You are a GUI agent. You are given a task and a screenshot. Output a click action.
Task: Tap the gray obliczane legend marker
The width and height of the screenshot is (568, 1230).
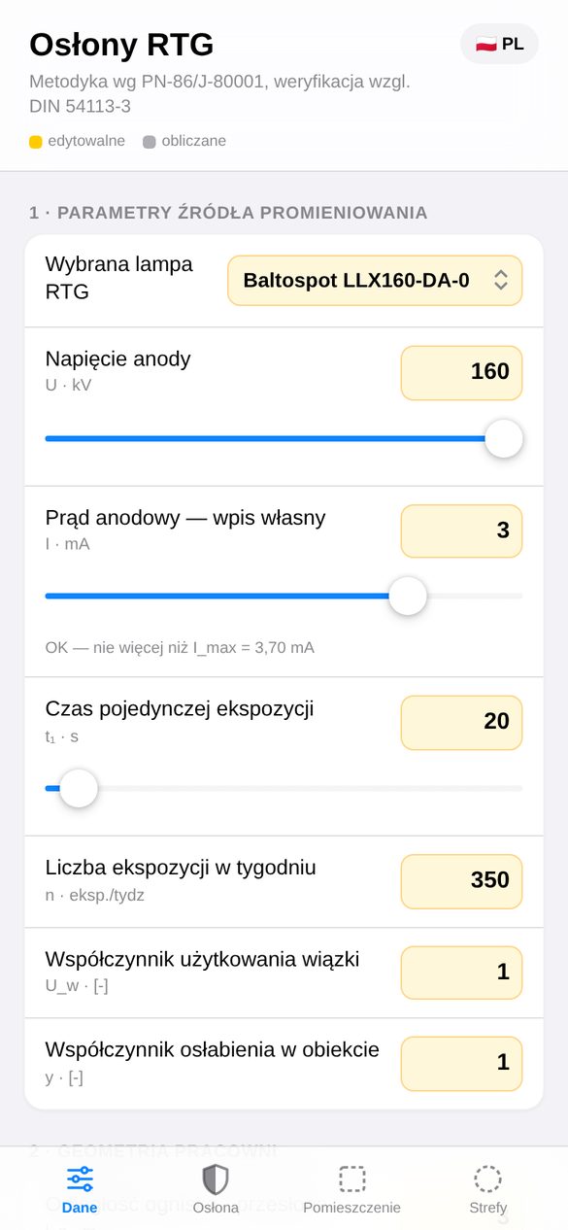pyautogui.click(x=150, y=142)
